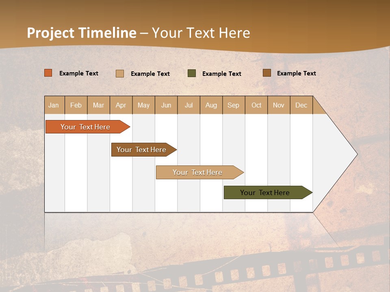Click the Dec column header
The width and height of the screenshot is (390, 292).
coord(301,105)
